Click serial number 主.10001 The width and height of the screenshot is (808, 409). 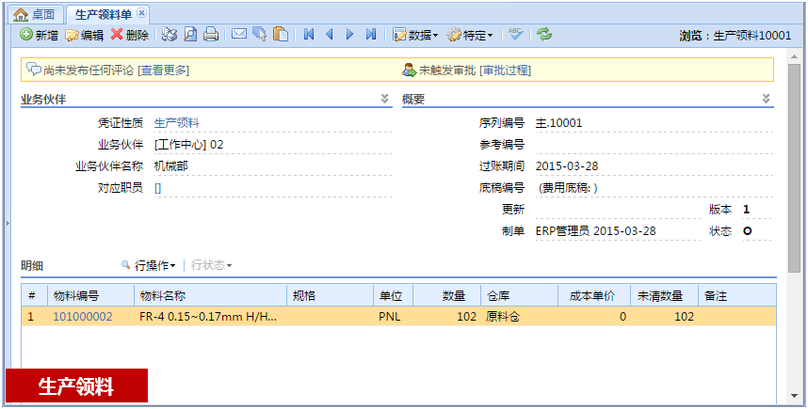click(559, 123)
